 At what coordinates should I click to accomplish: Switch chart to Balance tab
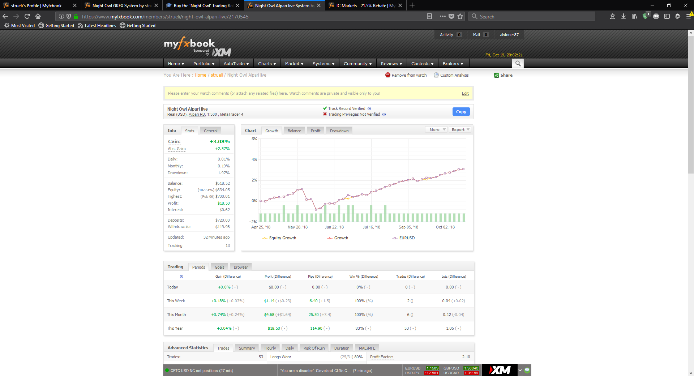click(x=294, y=131)
